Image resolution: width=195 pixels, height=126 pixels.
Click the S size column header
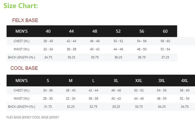(x=48, y=81)
